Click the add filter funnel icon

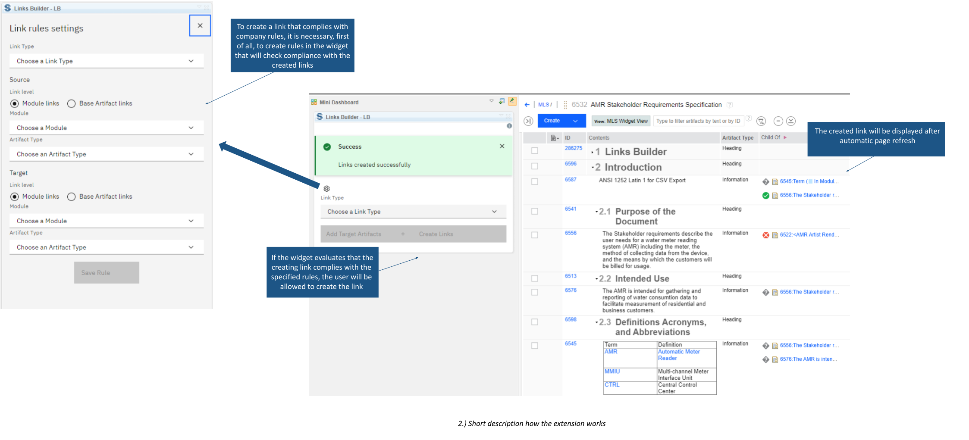[x=762, y=121]
